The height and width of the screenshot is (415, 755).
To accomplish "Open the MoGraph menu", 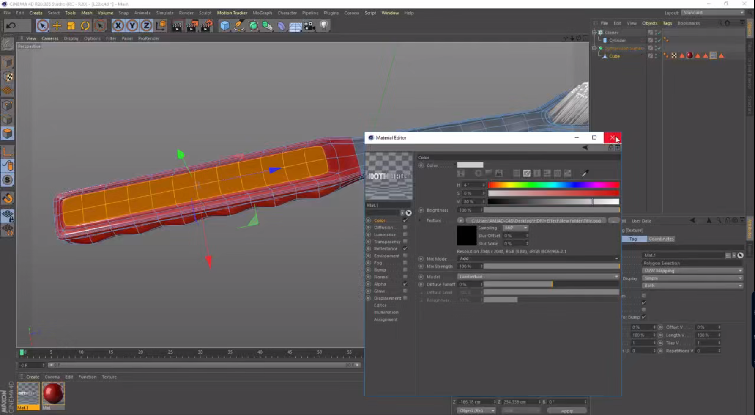I will [x=262, y=13].
